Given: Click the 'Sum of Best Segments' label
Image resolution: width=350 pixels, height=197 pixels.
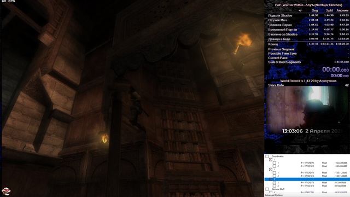Looking at the screenshot, I should tap(284, 62).
